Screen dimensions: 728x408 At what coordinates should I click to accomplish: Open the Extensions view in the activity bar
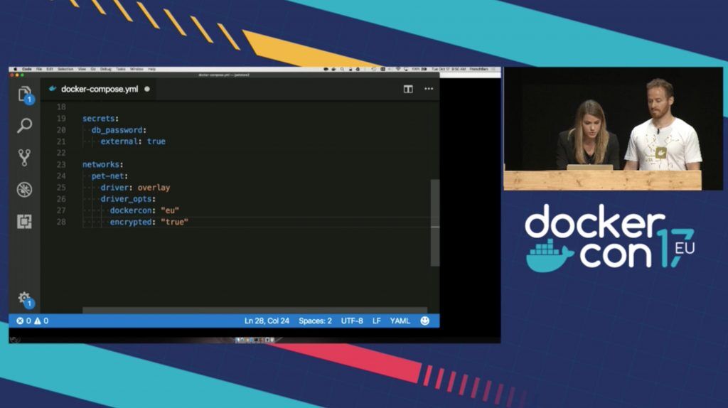point(25,221)
